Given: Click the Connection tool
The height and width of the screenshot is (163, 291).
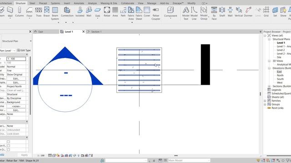Looking at the screenshot, I should point(67,12).
